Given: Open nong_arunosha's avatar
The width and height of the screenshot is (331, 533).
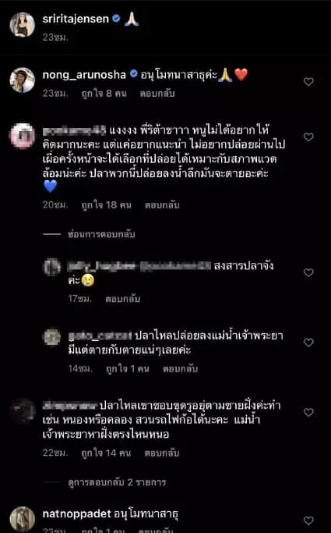Looking at the screenshot, I should (22, 80).
